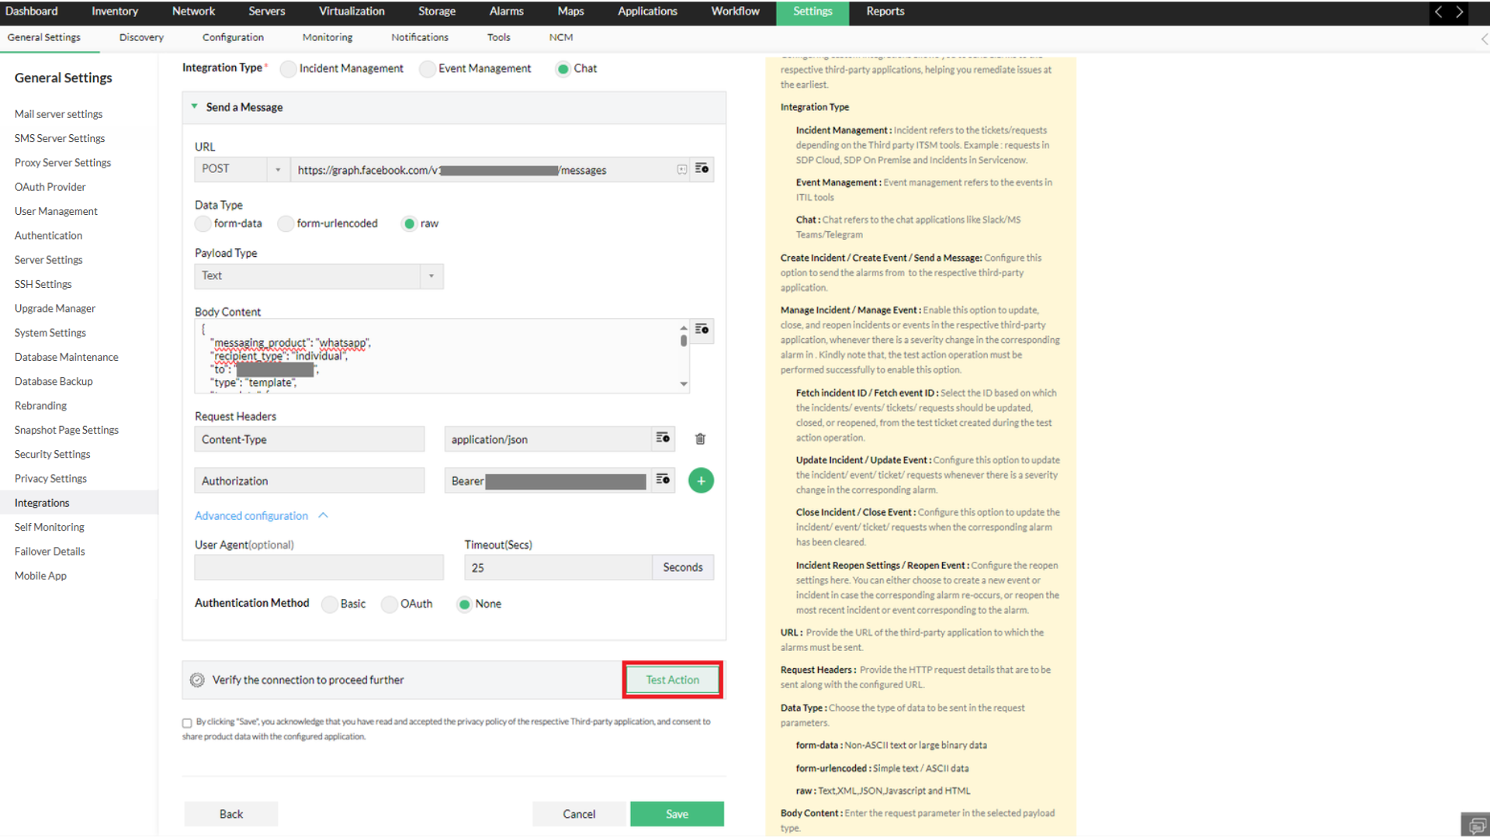Click the variable picker icon beside URL field
1490x838 pixels.
702,169
